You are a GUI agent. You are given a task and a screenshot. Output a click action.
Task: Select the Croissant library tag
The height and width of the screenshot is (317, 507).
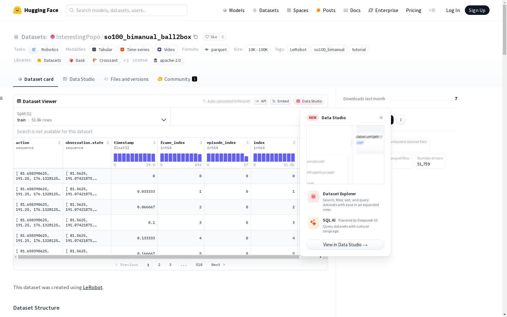click(105, 60)
